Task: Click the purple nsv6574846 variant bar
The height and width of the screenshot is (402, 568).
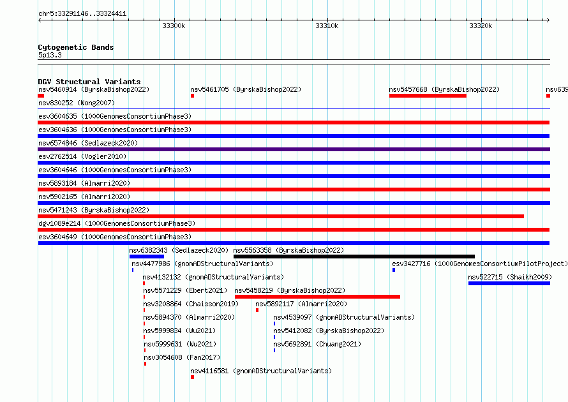Action: pos(294,149)
